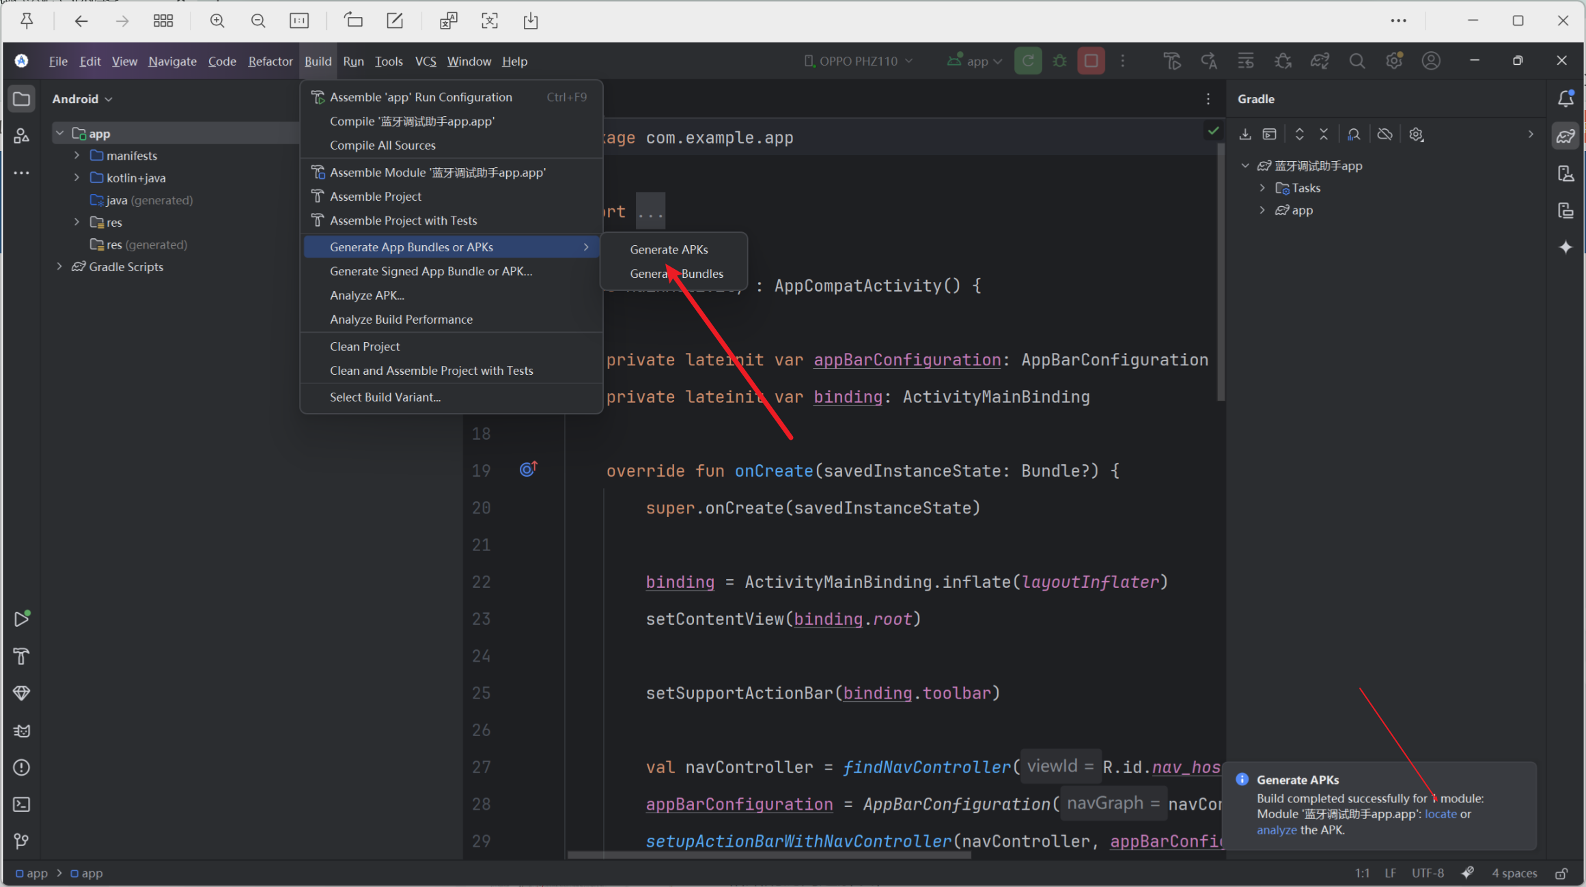The height and width of the screenshot is (887, 1586).
Task: Open Version Control git branch icon
Action: point(21,841)
